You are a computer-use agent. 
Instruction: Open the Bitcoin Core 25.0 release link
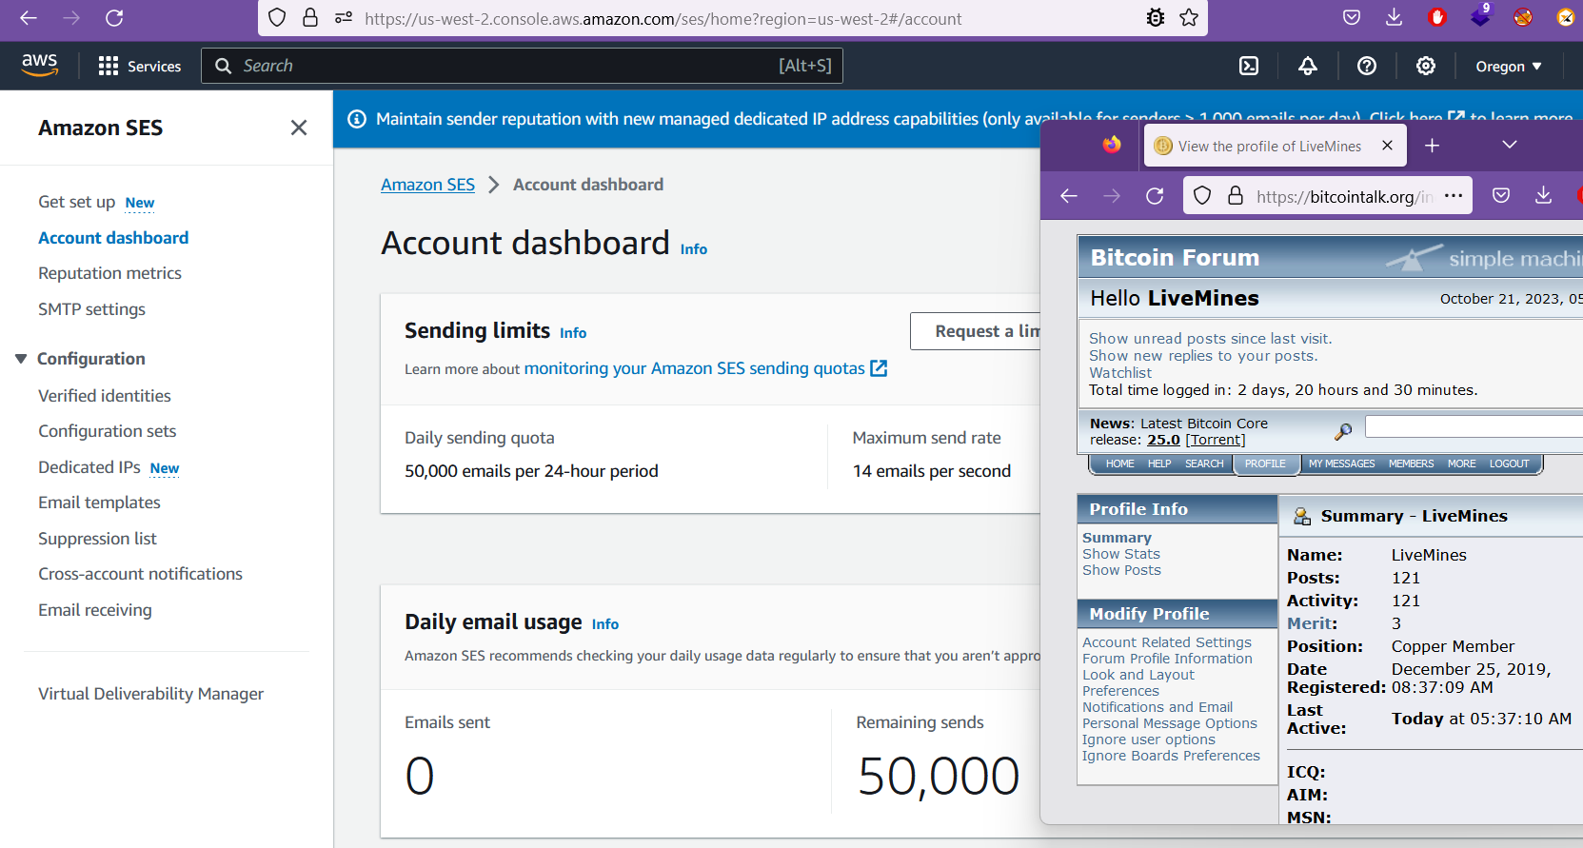[1163, 440]
